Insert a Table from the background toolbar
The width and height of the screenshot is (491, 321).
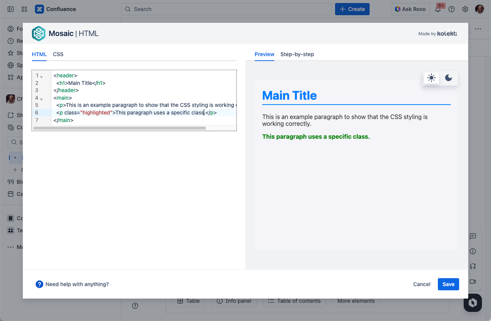[189, 301]
